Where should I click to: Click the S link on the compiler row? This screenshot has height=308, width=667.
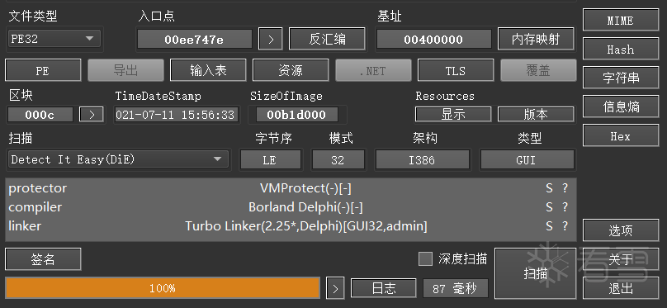(x=549, y=207)
